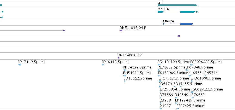Click the EK192415.5prime label
Image resolution: width=235 pixels, height=110 pixels.
point(190,100)
